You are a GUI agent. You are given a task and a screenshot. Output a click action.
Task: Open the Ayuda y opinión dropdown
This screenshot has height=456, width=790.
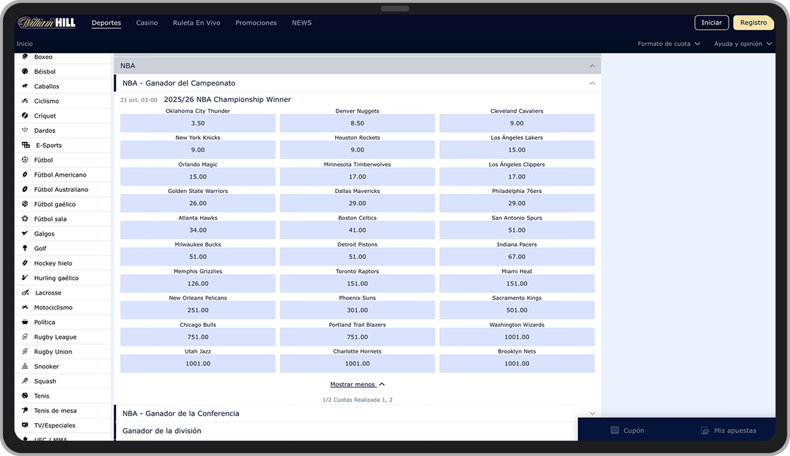[743, 44]
